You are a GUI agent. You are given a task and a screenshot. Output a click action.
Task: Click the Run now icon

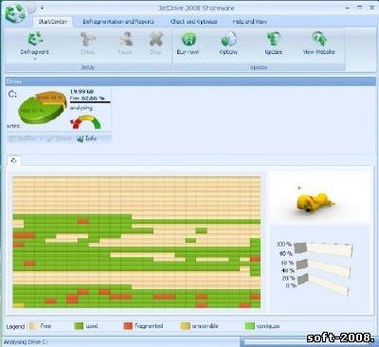click(189, 39)
